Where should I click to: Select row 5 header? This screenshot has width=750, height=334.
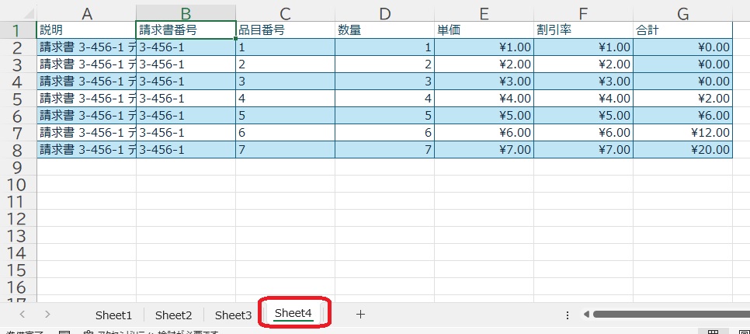[18, 99]
